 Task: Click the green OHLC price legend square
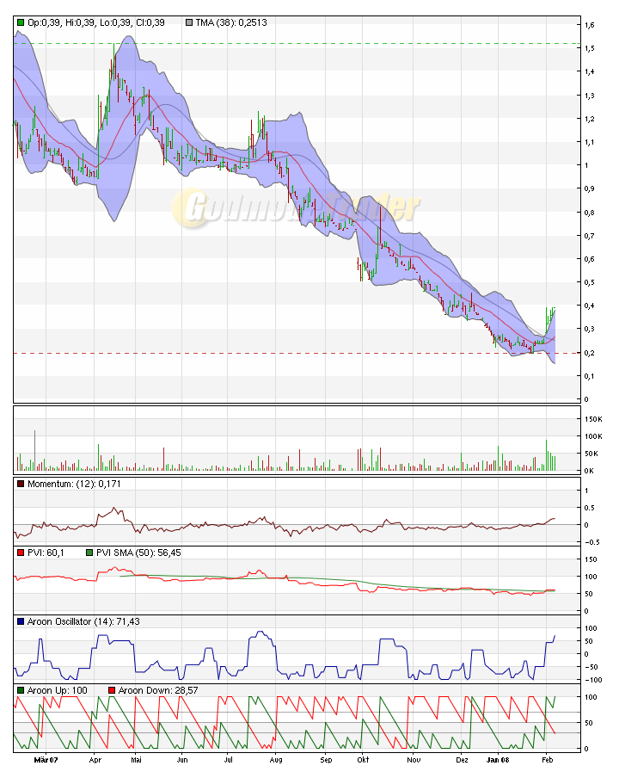21,23
